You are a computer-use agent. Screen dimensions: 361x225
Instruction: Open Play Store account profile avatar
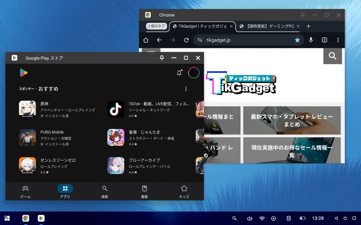click(x=194, y=73)
